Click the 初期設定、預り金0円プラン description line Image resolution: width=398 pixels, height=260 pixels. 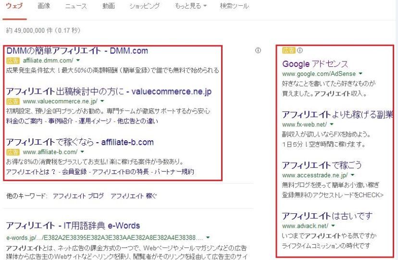point(108,111)
